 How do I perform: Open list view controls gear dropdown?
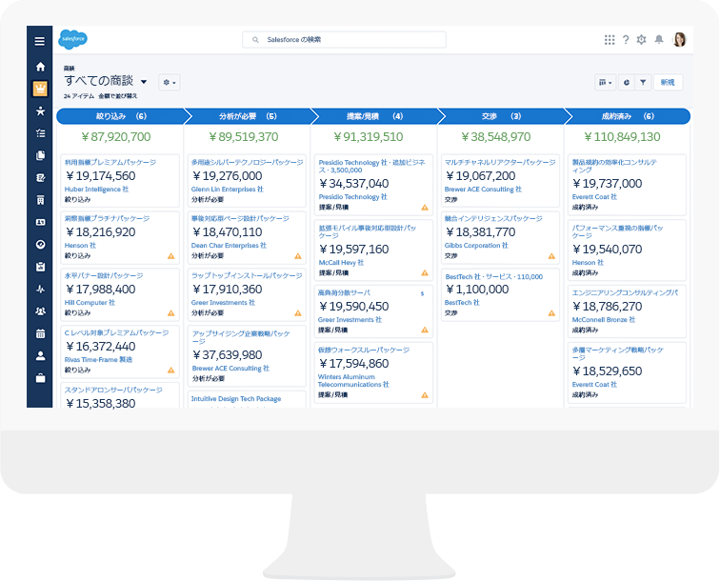click(170, 83)
